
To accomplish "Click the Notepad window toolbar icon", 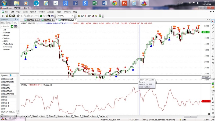I will pyautogui.click(x=52, y=16).
